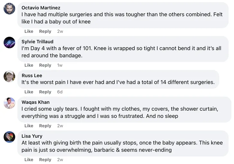Reply to Russ Lee's comment
The height and width of the screenshot is (164, 234).
[45, 92]
